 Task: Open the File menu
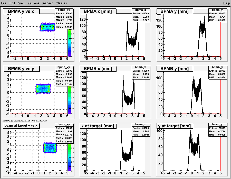pos(4,3)
